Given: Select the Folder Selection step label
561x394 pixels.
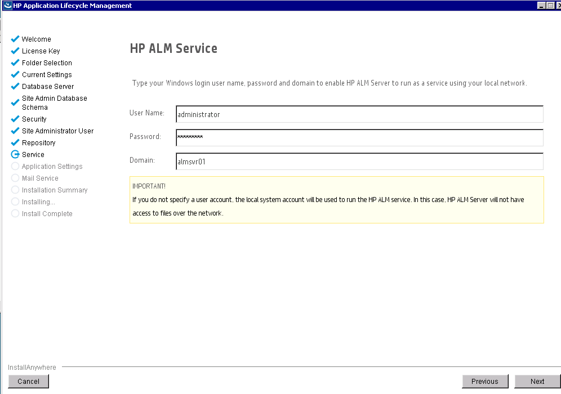Looking at the screenshot, I should [47, 62].
